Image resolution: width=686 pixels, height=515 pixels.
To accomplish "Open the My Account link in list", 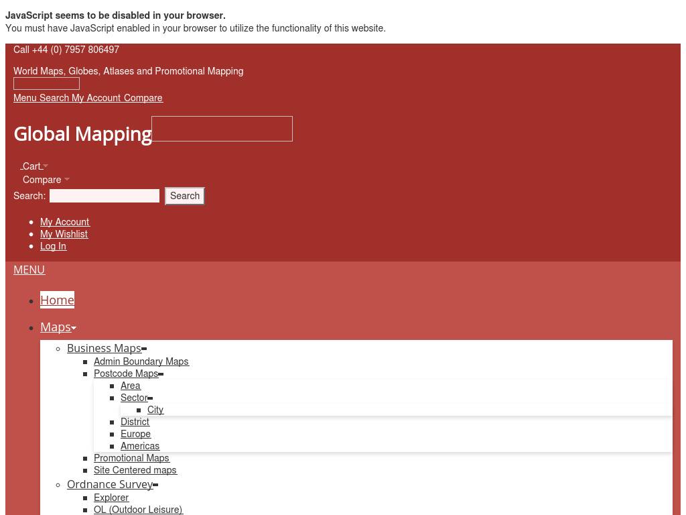I will [64, 222].
